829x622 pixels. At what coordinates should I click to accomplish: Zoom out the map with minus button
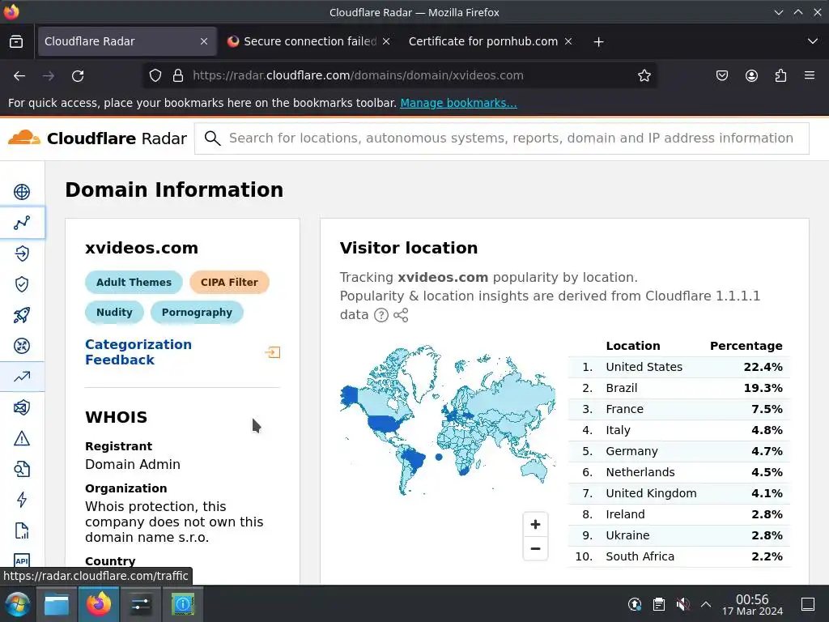[535, 548]
